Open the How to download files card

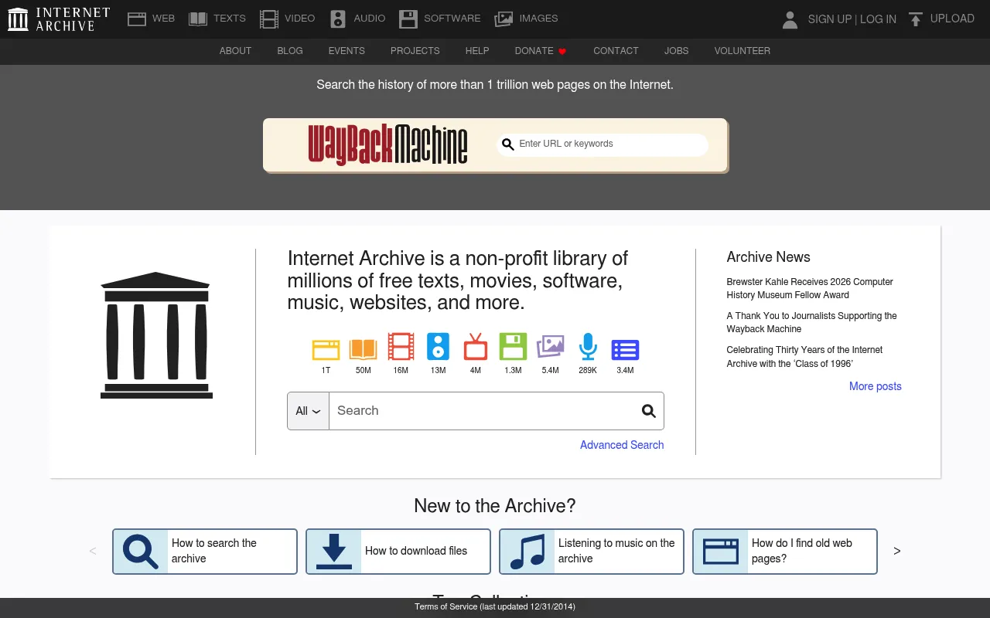pos(398,552)
